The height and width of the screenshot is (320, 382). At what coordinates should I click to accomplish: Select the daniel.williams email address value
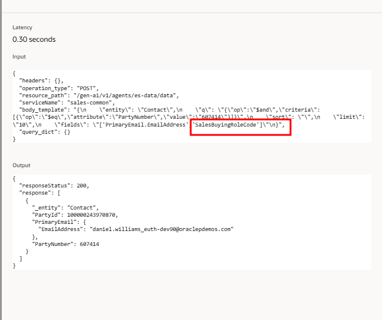161,229
